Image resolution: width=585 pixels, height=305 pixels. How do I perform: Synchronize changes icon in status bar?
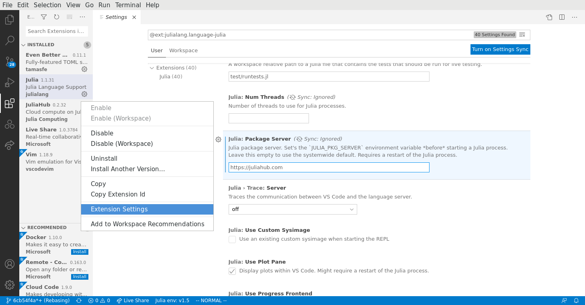[x=79, y=301]
